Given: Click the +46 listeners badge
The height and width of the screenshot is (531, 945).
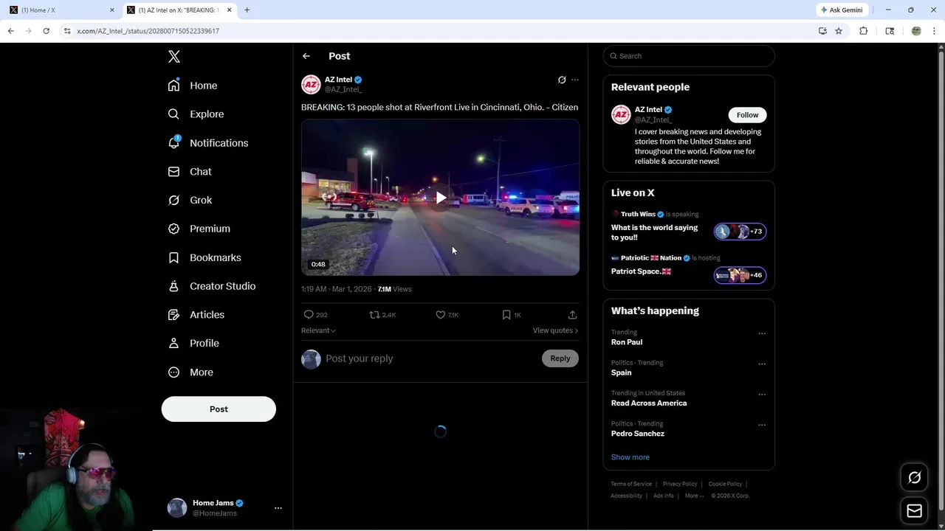Looking at the screenshot, I should 740,275.
